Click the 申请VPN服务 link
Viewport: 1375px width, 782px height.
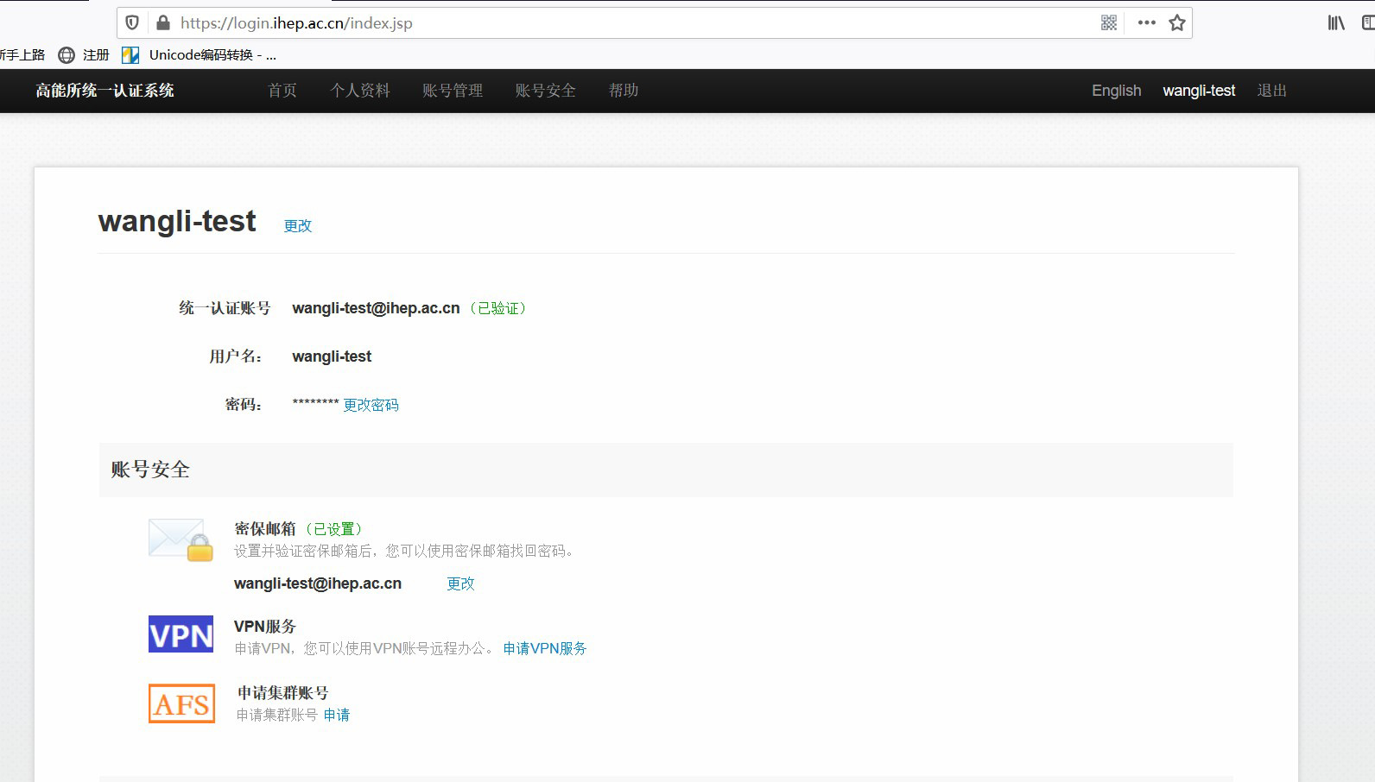coord(545,648)
